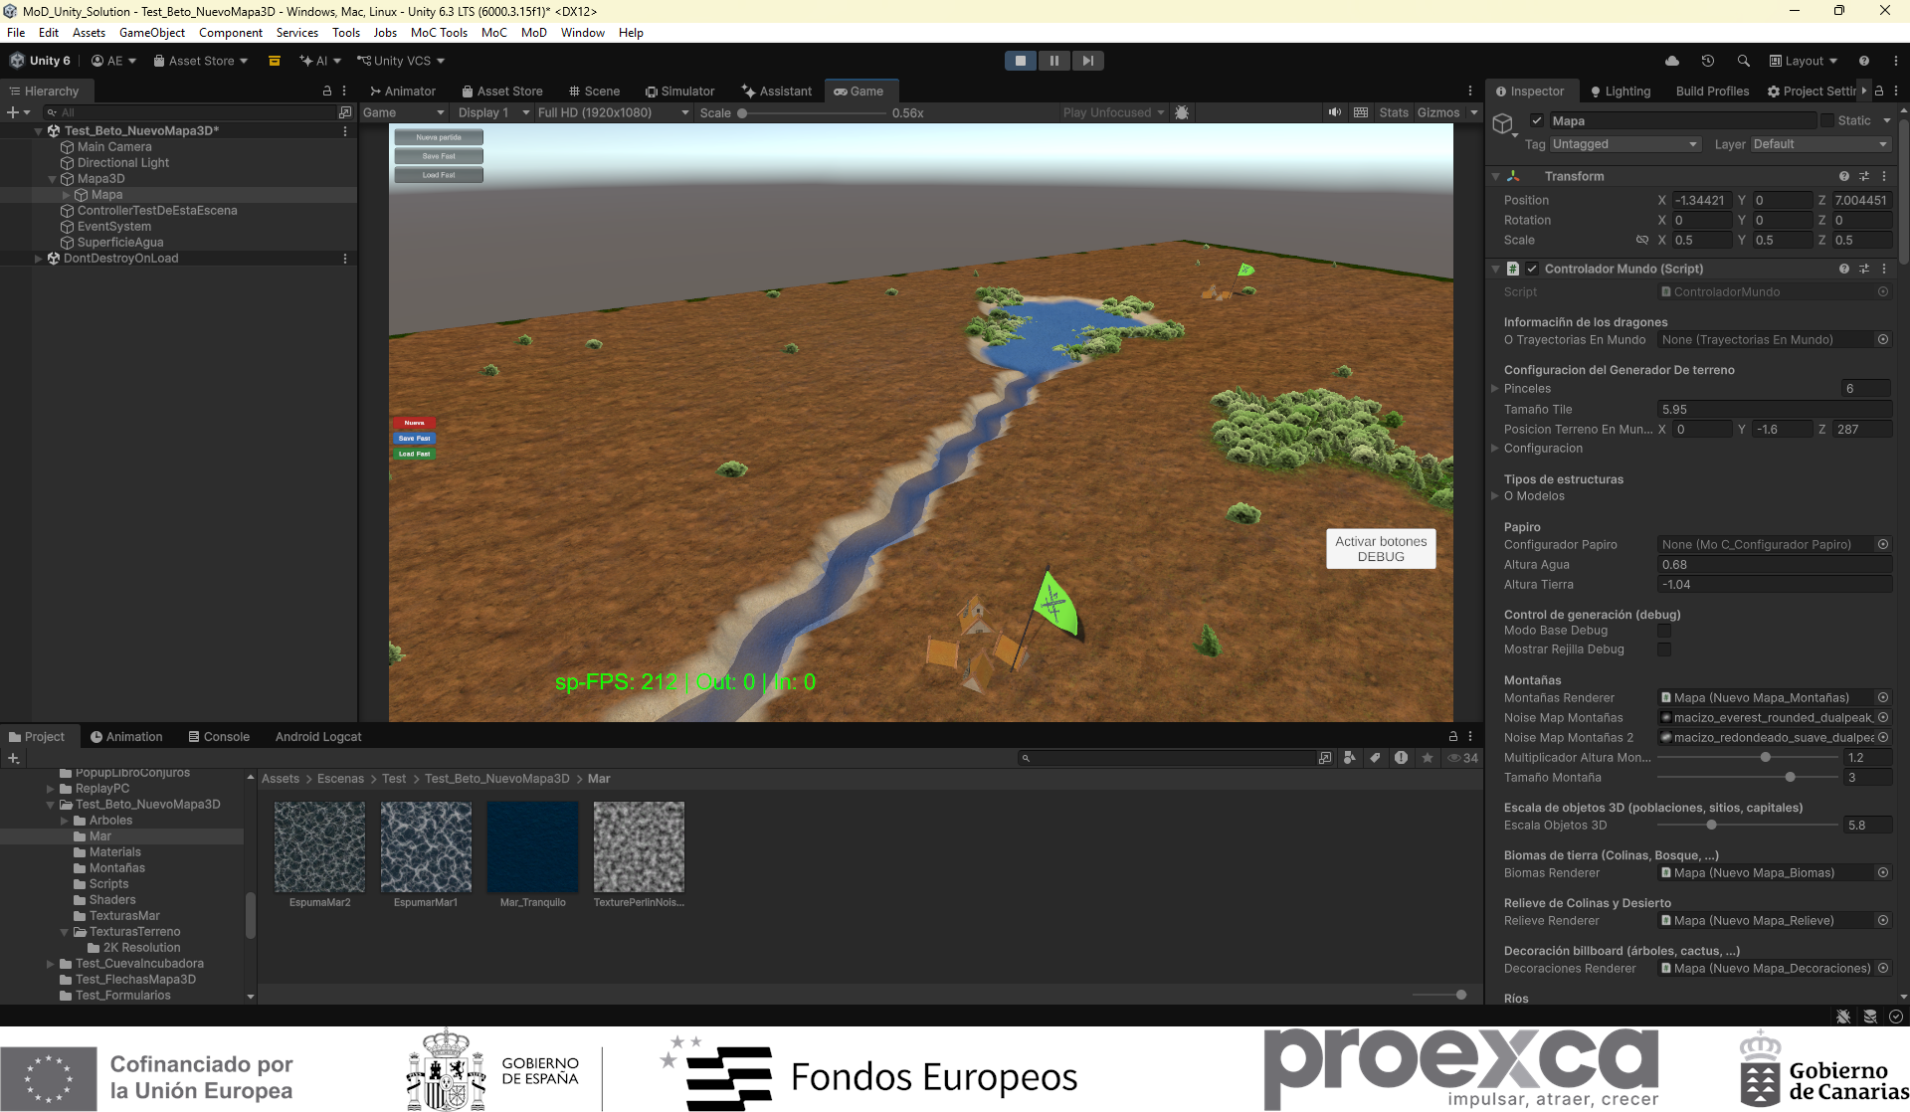Click the blue Save Fast button
Image resolution: width=1910 pixels, height=1112 pixels.
[x=414, y=439]
